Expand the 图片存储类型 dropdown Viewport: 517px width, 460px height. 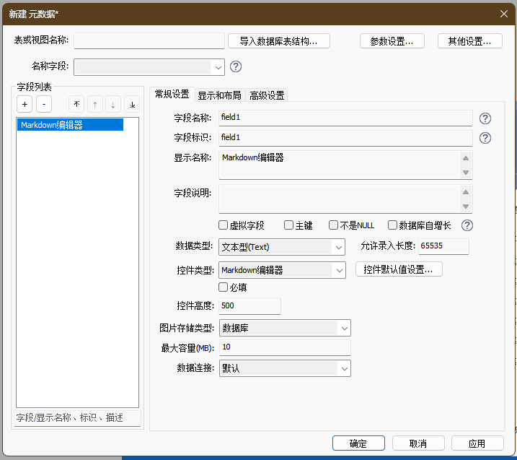[344, 328]
